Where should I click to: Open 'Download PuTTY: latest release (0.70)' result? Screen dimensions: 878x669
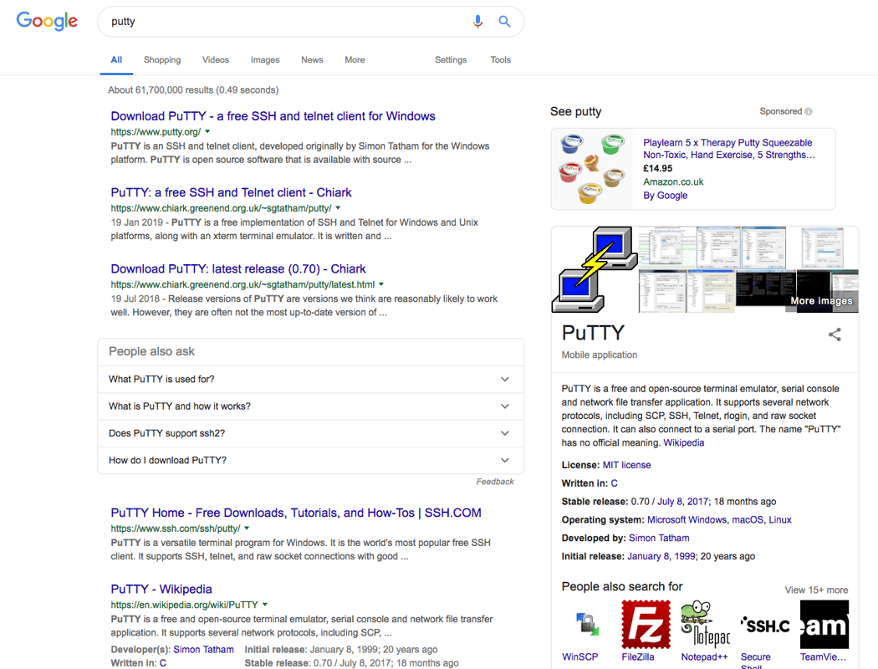click(238, 268)
